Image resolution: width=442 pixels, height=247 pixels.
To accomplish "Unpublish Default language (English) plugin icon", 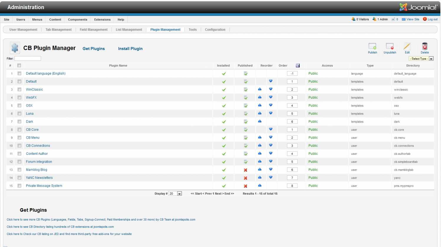I will [x=245, y=73].
